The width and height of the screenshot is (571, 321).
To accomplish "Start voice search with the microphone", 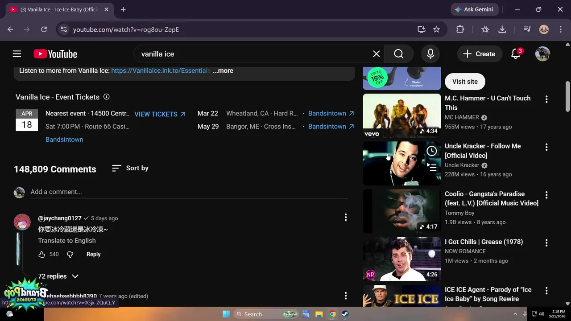I will click(430, 54).
